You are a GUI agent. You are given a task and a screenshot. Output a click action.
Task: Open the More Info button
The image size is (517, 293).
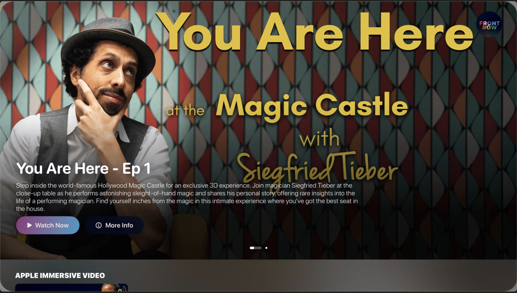(x=114, y=225)
